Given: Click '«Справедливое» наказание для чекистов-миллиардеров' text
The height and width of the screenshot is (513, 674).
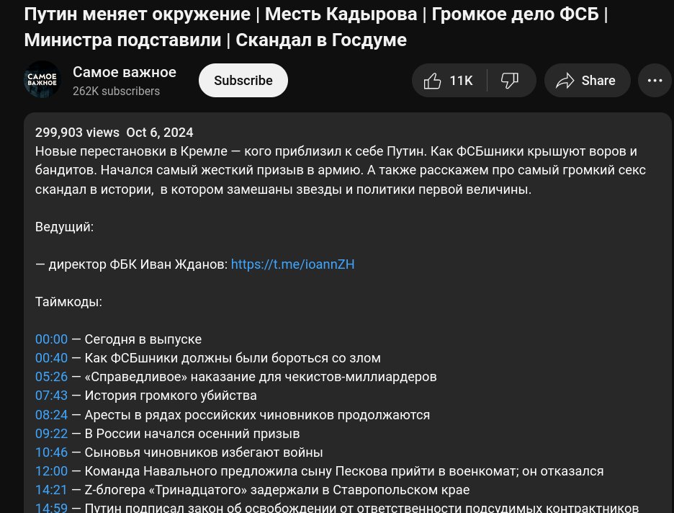Looking at the screenshot, I should coord(261,377).
